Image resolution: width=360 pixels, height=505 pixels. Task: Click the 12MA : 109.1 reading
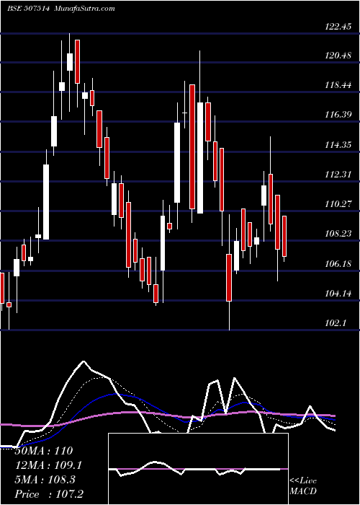48,465
